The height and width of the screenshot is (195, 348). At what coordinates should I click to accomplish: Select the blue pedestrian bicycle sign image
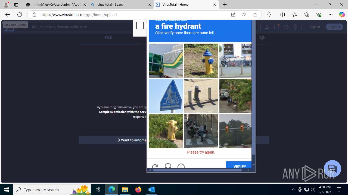166,96
